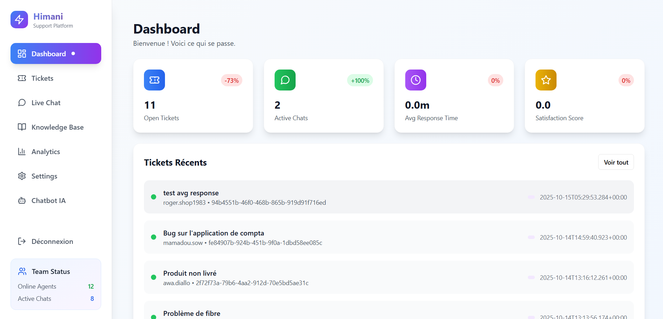Image resolution: width=663 pixels, height=319 pixels.
Task: Open the Open Tickets stat card
Action: [193, 96]
